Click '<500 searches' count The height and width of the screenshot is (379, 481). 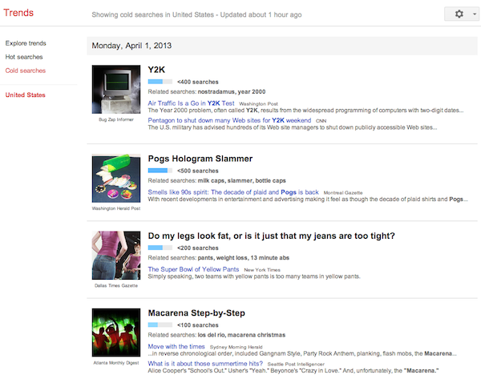198,171
